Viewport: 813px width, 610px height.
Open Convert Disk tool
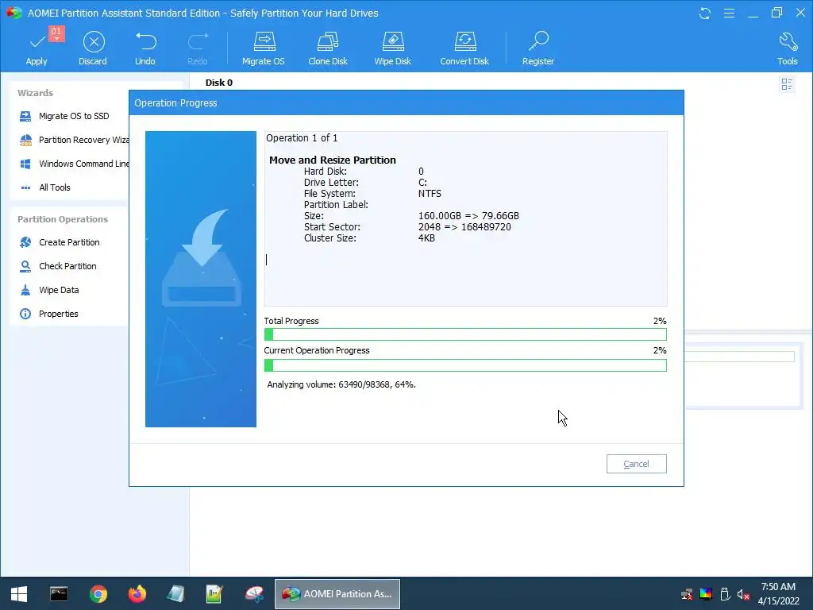pyautogui.click(x=464, y=48)
